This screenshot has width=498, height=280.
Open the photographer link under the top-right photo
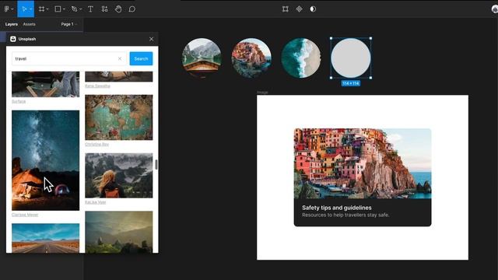(97, 86)
